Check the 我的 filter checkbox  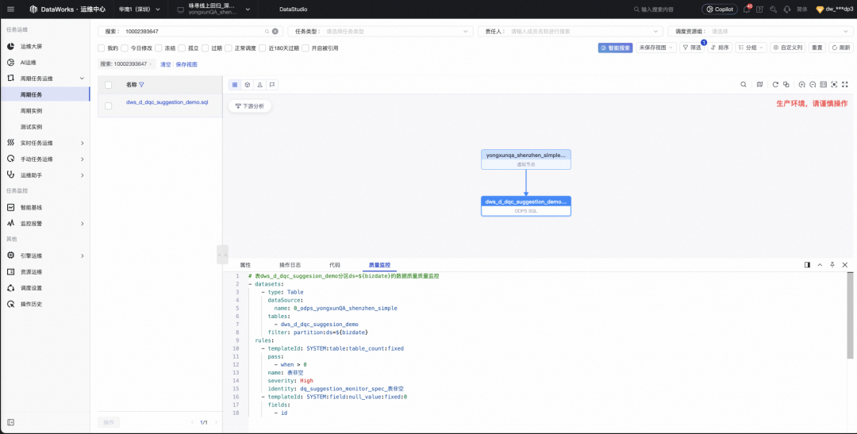point(101,48)
